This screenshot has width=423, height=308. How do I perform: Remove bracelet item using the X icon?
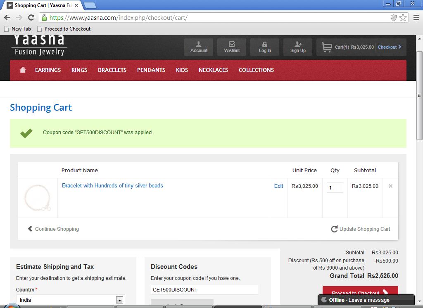point(390,186)
